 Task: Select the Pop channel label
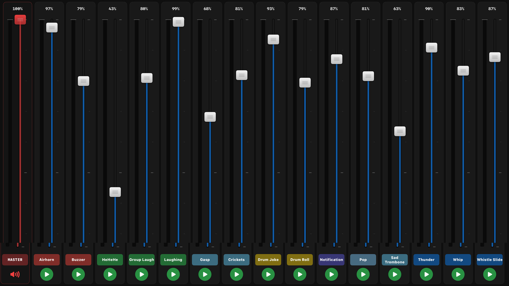click(363, 260)
